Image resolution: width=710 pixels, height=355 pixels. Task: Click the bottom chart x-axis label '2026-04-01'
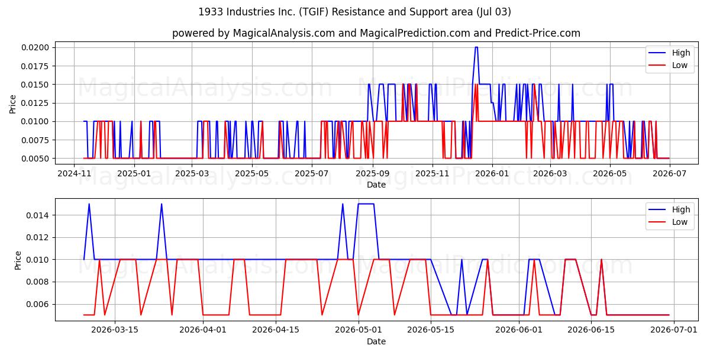pyautogui.click(x=203, y=331)
